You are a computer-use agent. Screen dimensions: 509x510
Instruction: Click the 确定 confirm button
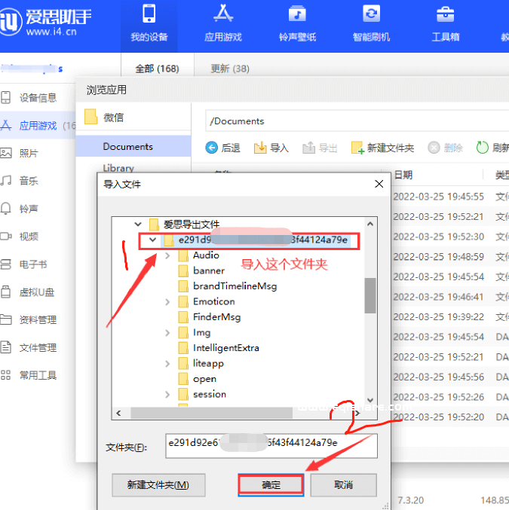pyautogui.click(x=271, y=484)
